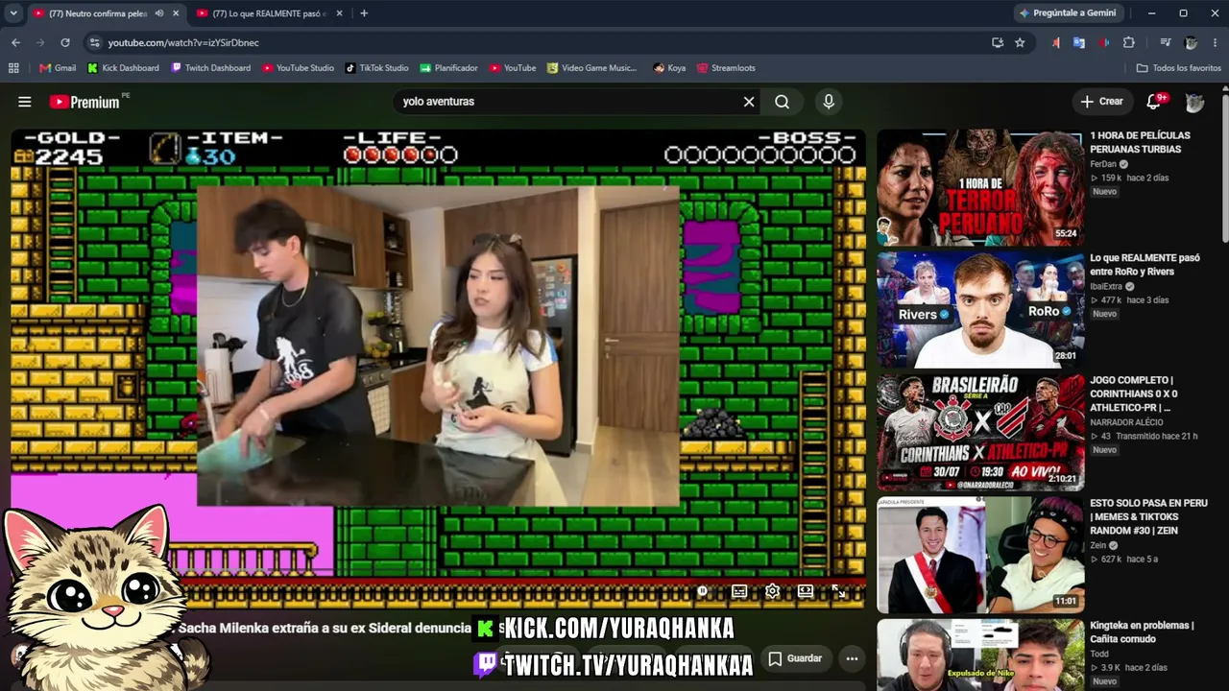Open the Koya bookmark
The height and width of the screenshot is (691, 1229).
tap(669, 68)
